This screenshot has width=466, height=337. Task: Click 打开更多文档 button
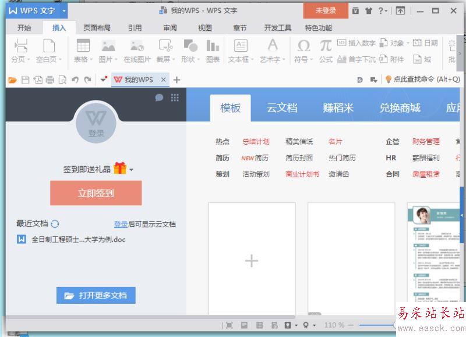(x=96, y=296)
